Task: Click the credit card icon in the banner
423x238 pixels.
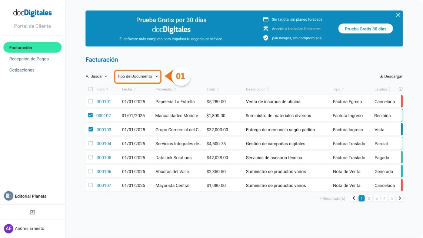Action: [266, 19]
